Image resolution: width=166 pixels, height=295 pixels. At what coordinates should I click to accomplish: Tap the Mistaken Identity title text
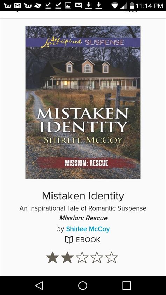pos(83,196)
